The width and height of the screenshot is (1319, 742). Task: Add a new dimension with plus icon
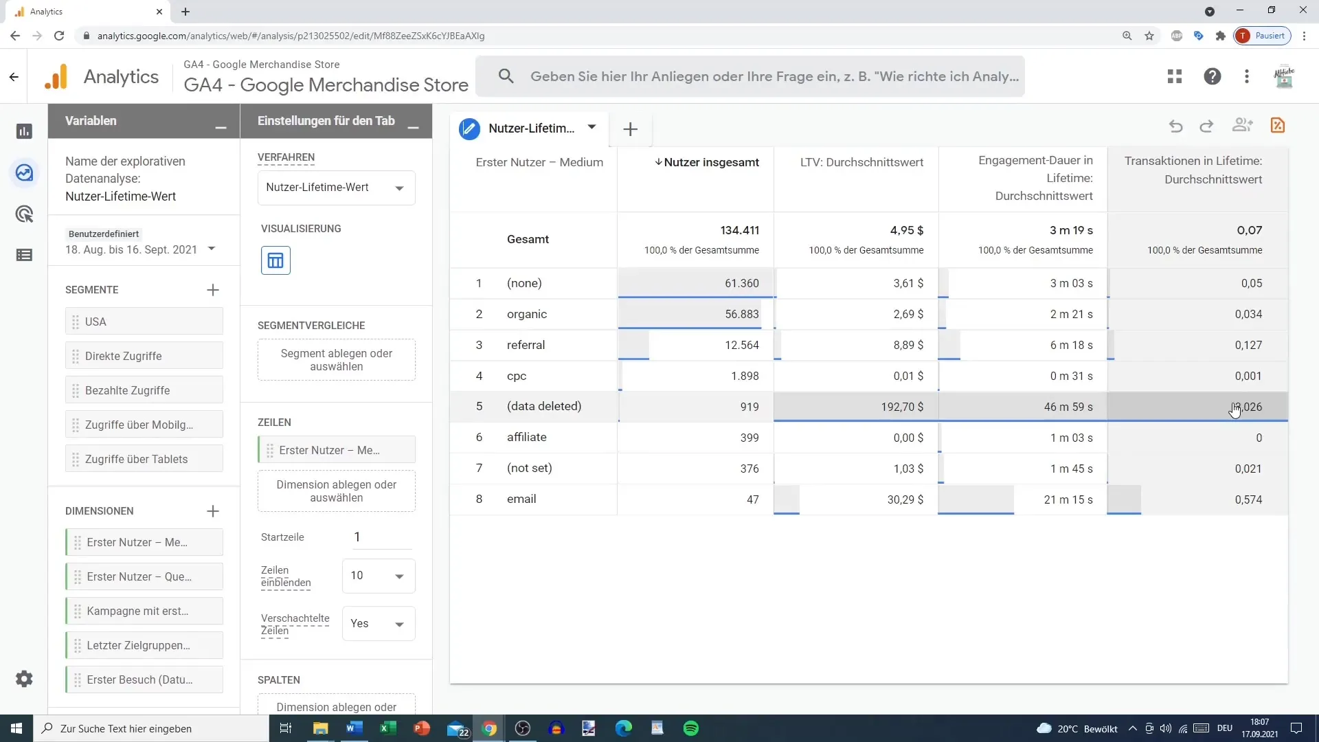click(213, 511)
